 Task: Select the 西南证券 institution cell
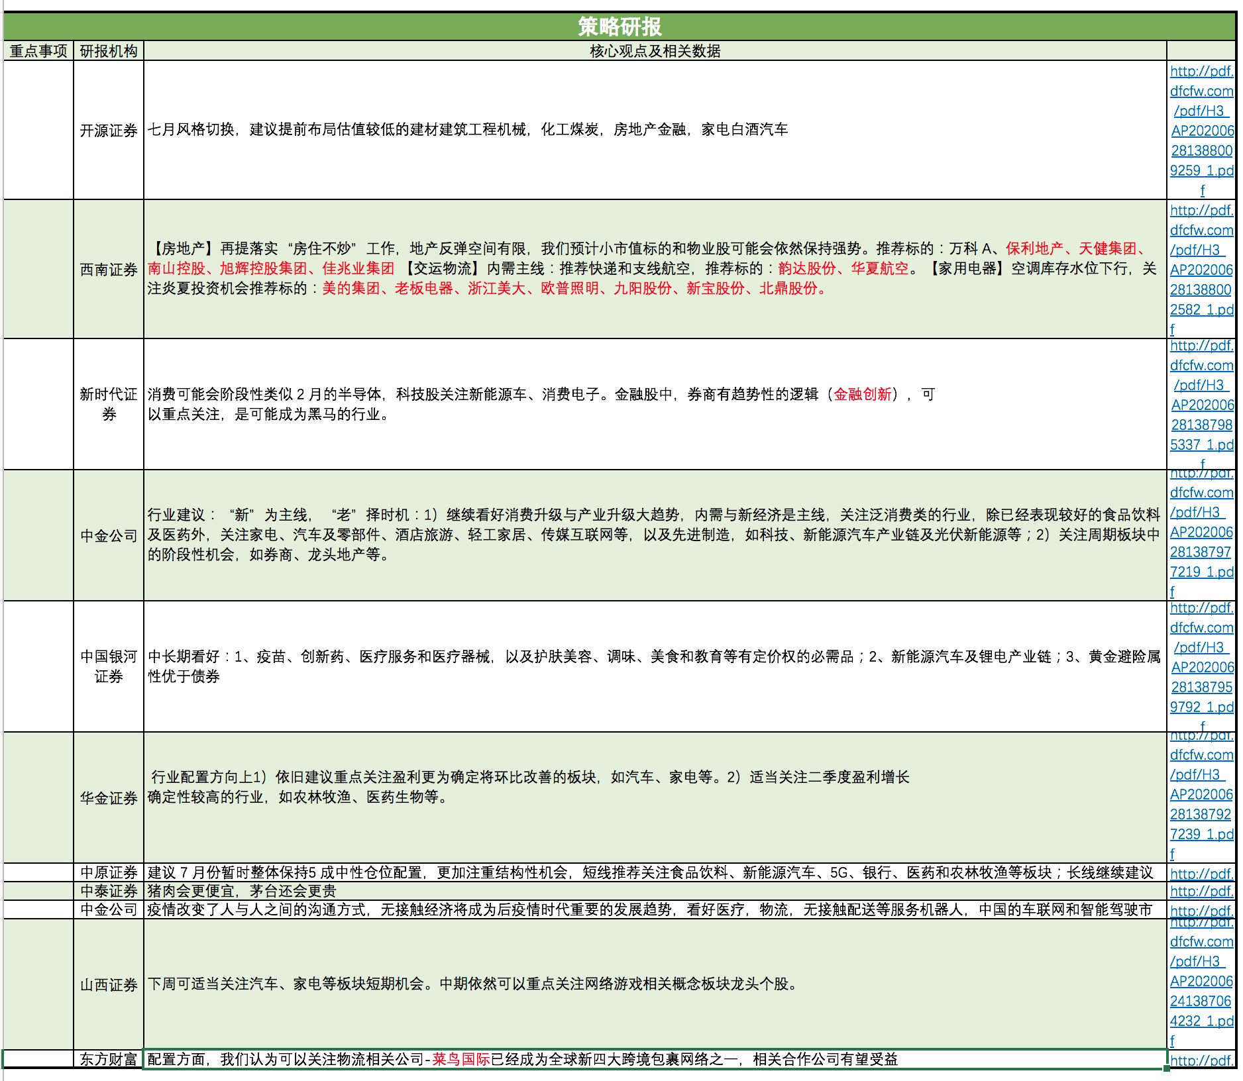click(x=109, y=270)
